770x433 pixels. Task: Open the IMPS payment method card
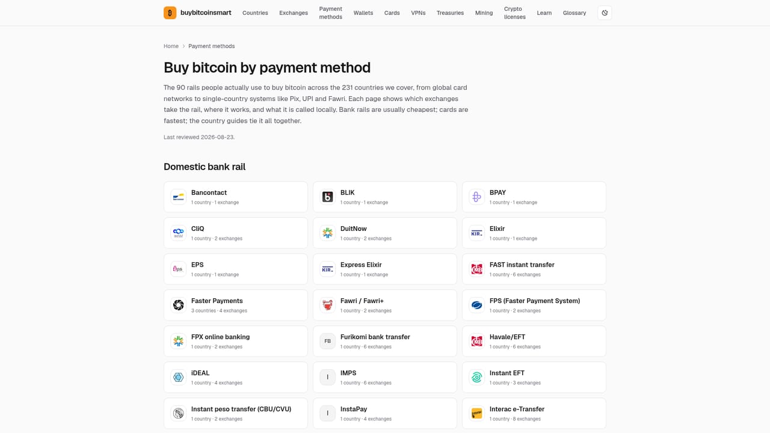click(x=385, y=377)
